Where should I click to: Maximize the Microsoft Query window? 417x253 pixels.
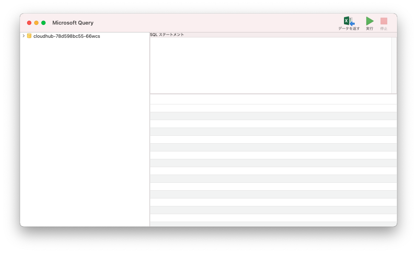click(43, 23)
